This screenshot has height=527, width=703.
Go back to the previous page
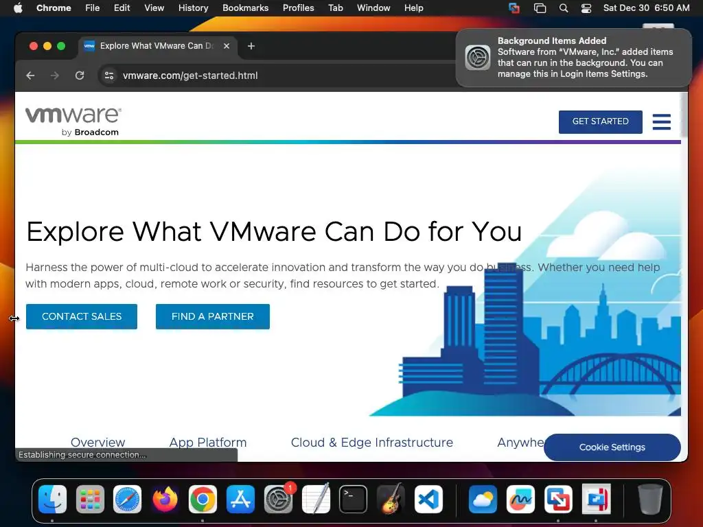30,75
